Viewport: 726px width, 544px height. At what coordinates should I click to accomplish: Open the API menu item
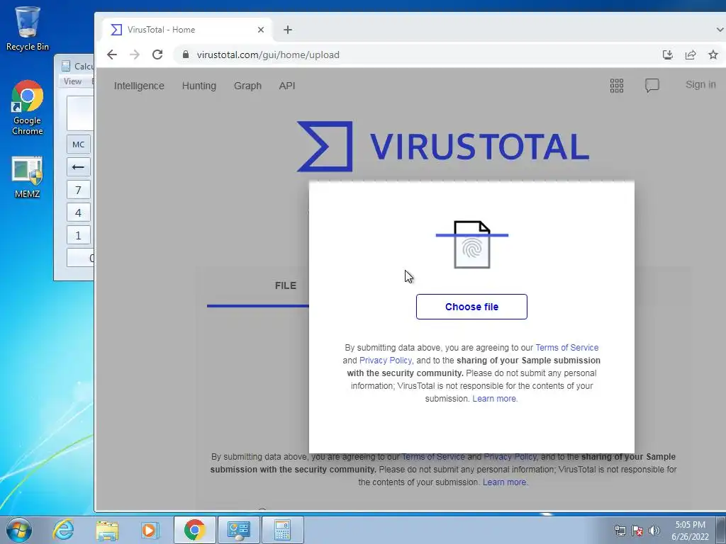(x=287, y=86)
